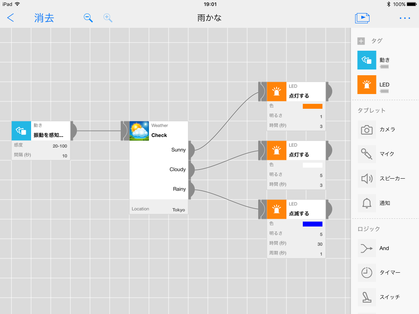Viewport: 419px width, 314px height.
Task: Edit brightness value 1 on orange LED
Action: [x=321, y=117]
